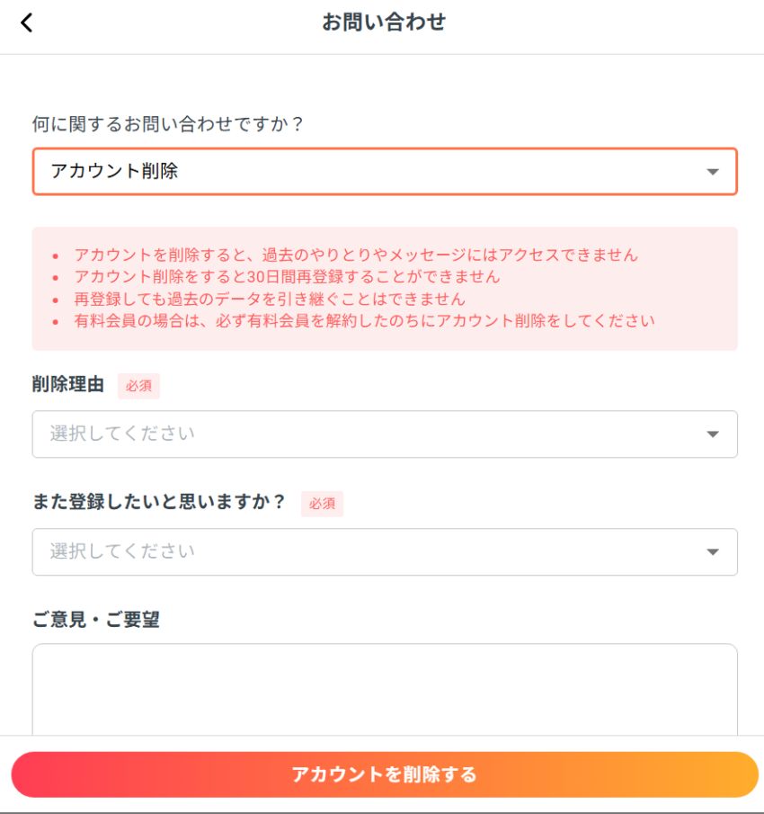Click the 有料会員 cancellation warning line
Viewport: 764px width, 814px height.
pyautogui.click(x=364, y=320)
